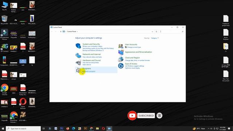Expand the breadcrumb chevron after Control Panel
The width and height of the screenshot is (233, 131).
click(x=77, y=32)
